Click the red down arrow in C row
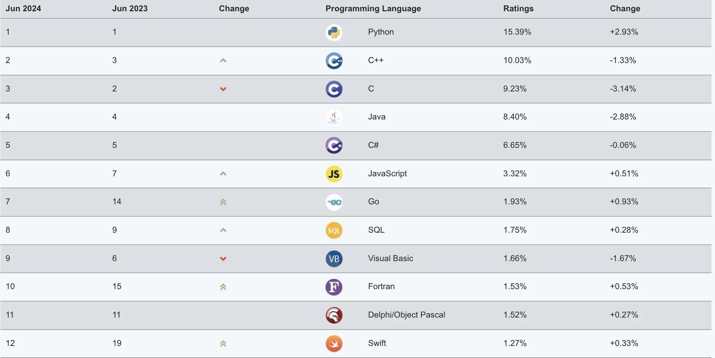This screenshot has height=358, width=715. pos(223,89)
